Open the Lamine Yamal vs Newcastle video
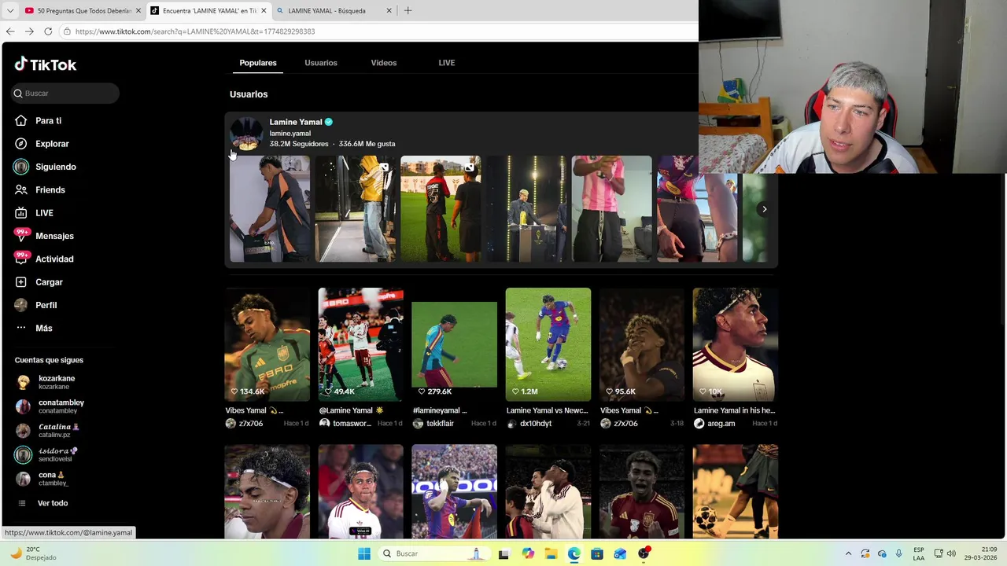 pos(548,344)
